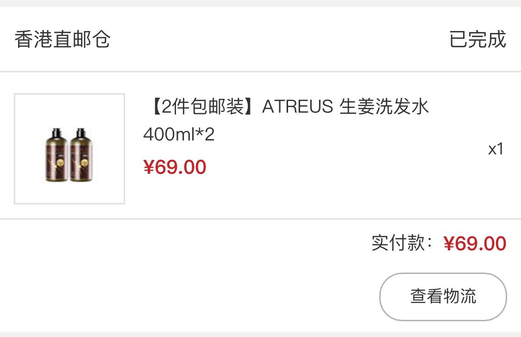Click the 查看物流 button
Viewport: 521px width, 337px height.
443,297
